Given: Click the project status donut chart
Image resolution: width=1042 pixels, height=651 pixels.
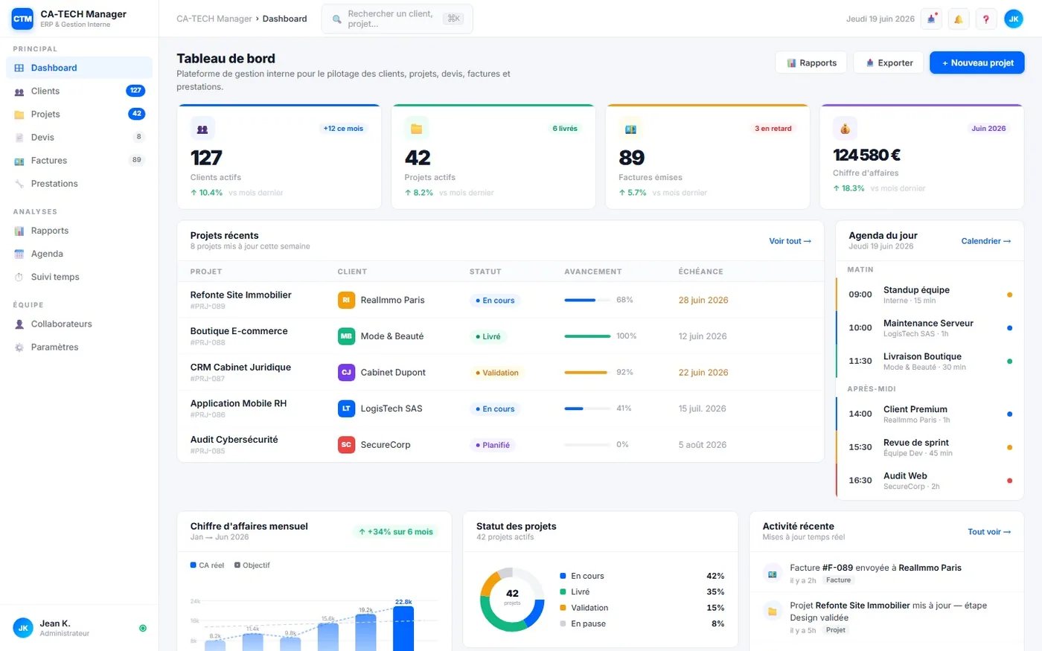Looking at the screenshot, I should pyautogui.click(x=512, y=599).
